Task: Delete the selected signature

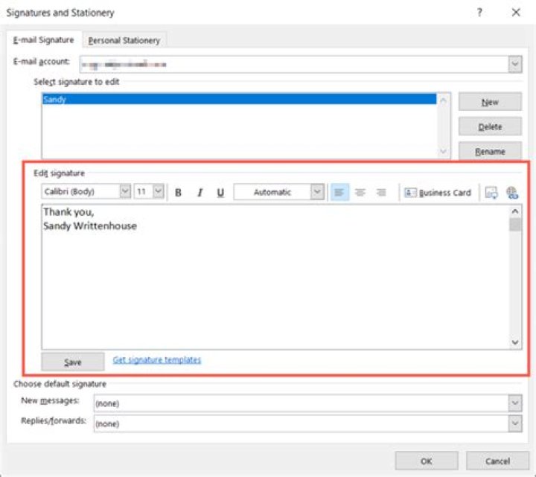Action: click(490, 127)
